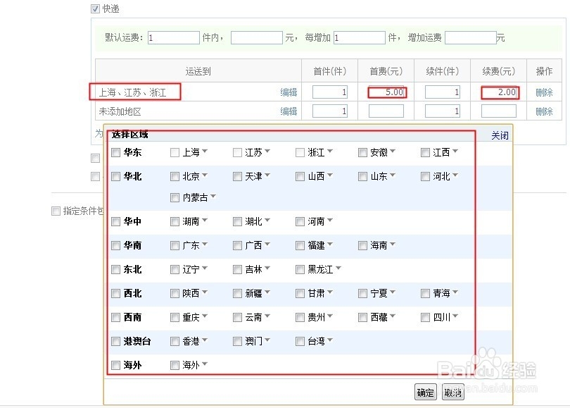The width and height of the screenshot is (570, 408).
Task: Click the 首费 price field showing 5.00
Action: pyautogui.click(x=386, y=92)
